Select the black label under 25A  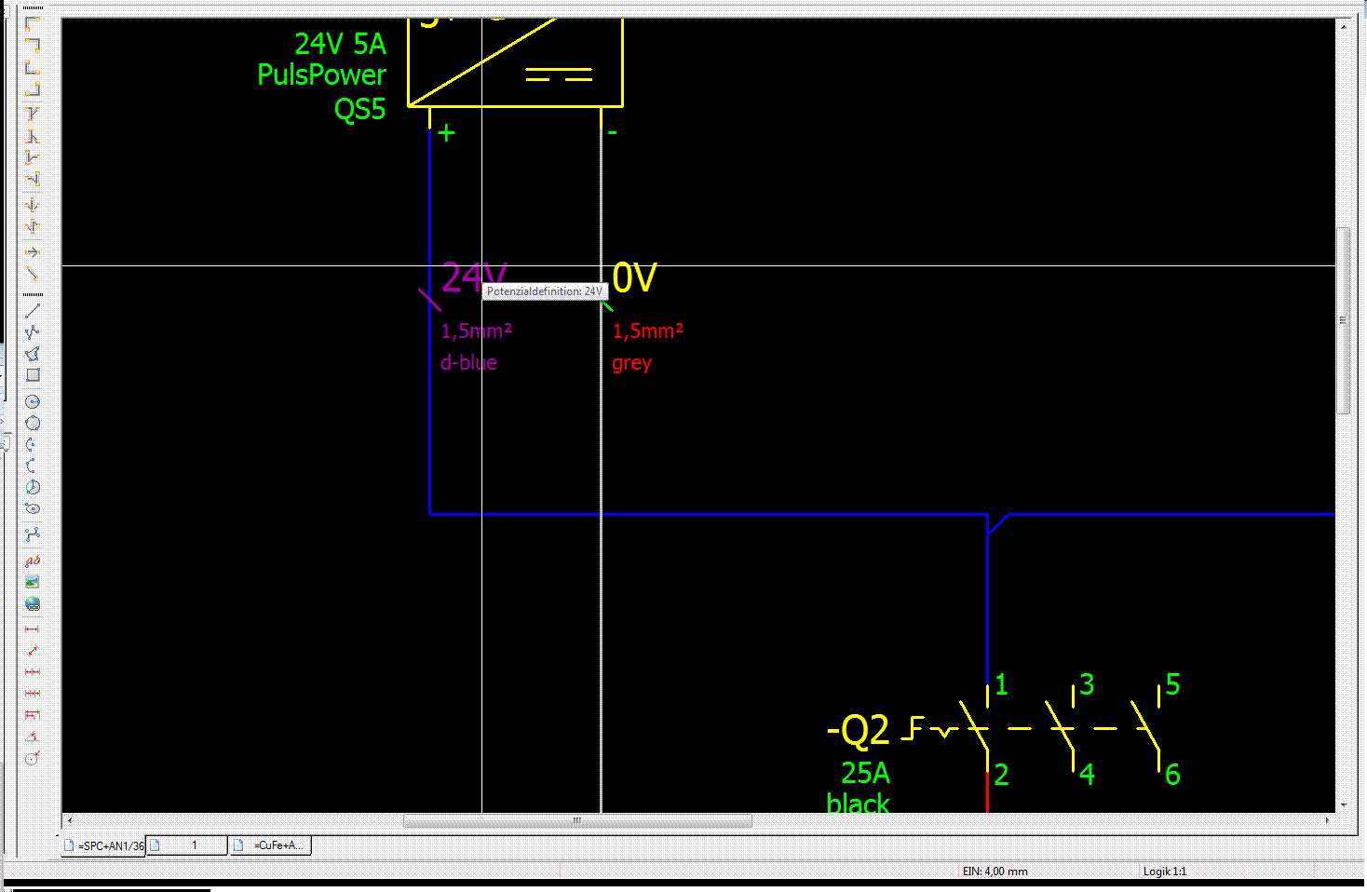(x=858, y=804)
